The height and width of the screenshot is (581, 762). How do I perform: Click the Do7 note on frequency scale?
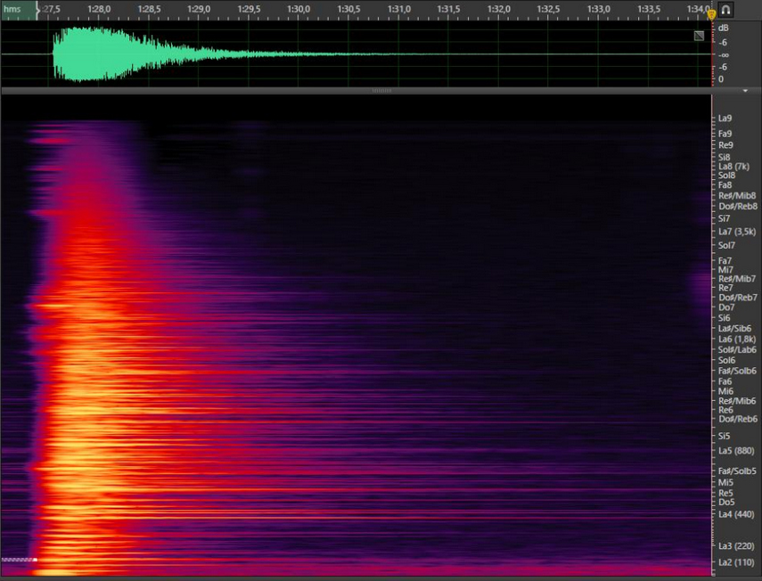coord(726,307)
